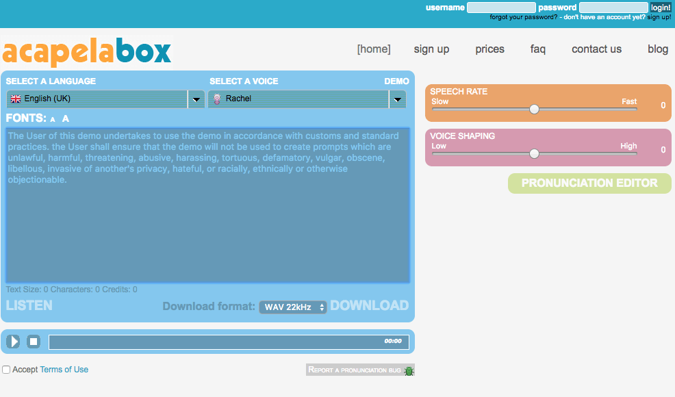The image size is (675, 397).
Task: Click the SELECT A VOICE label
Action: point(244,81)
